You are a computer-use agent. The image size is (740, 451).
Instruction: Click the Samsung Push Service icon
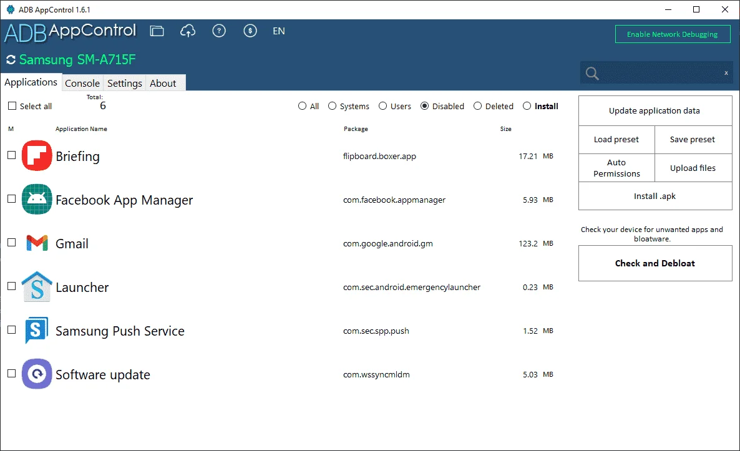(x=37, y=330)
